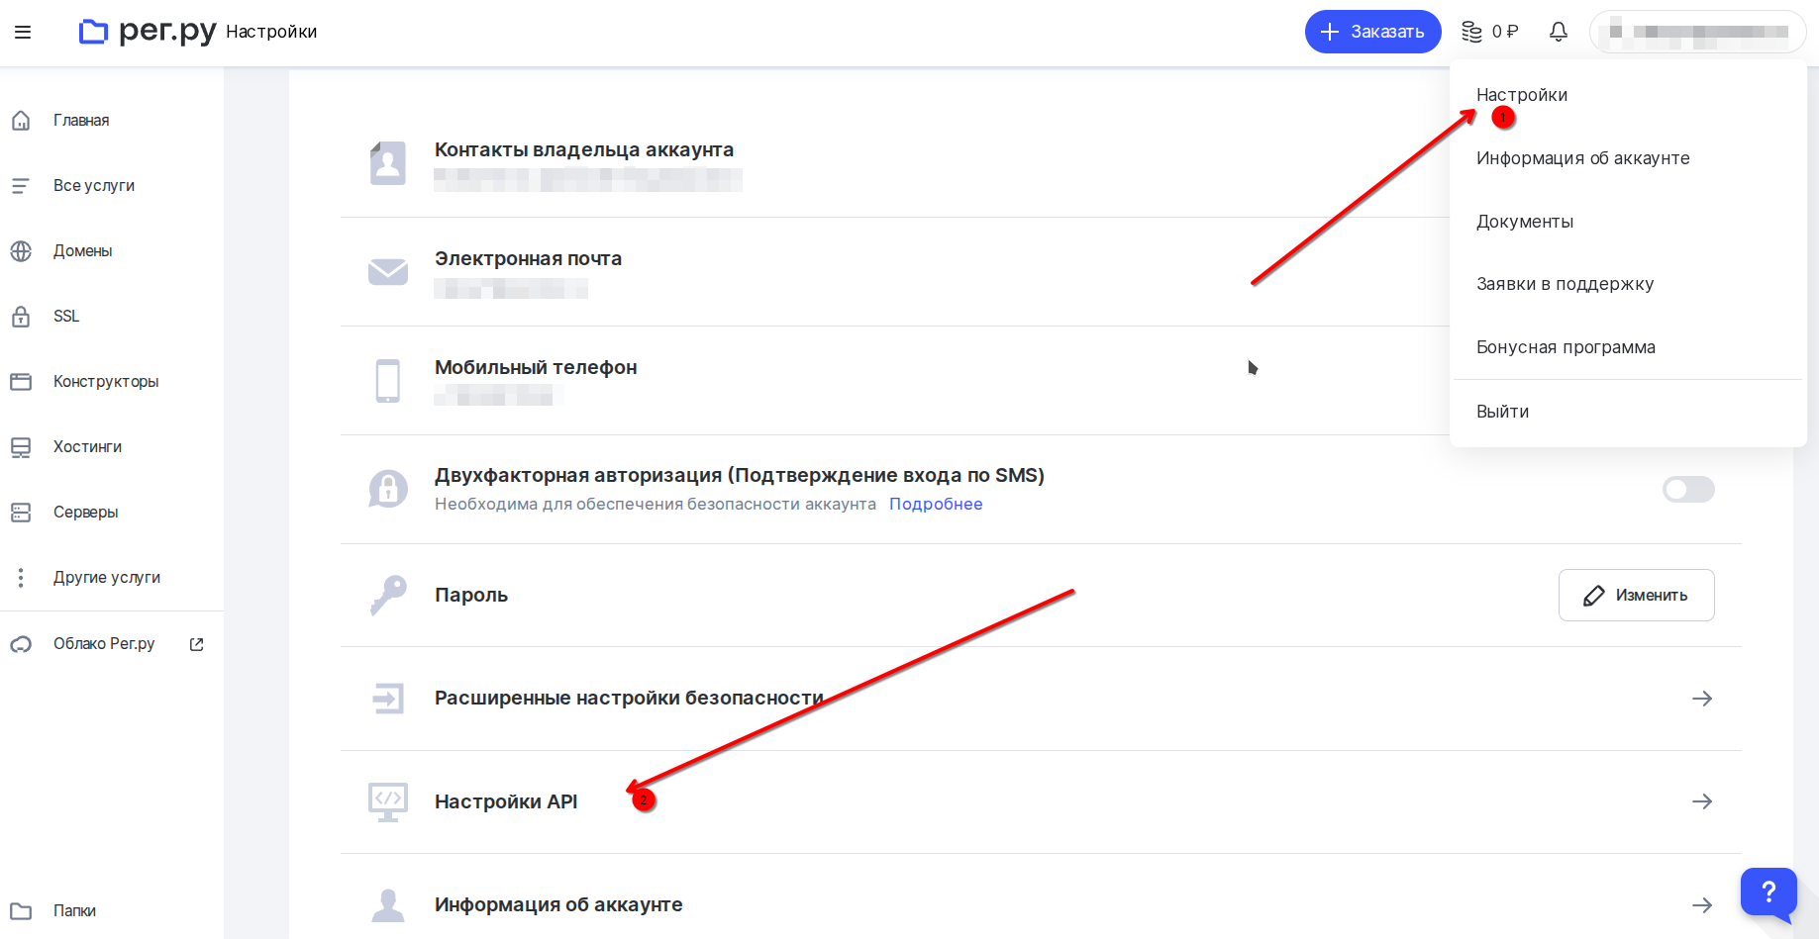Follow the Подробнее link

pyautogui.click(x=936, y=504)
